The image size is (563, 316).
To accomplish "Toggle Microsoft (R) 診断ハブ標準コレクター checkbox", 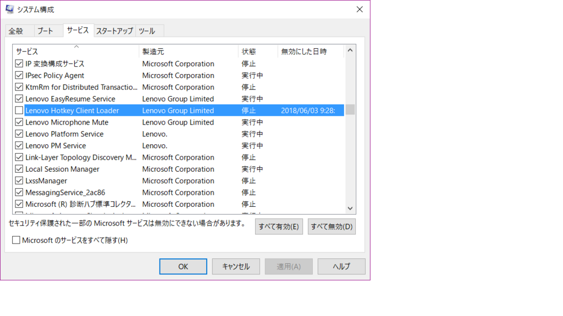I will (x=19, y=204).
